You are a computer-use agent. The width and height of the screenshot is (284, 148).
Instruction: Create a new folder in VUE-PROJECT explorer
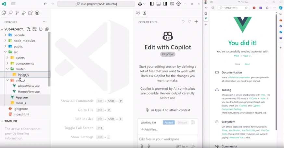coord(34,29)
